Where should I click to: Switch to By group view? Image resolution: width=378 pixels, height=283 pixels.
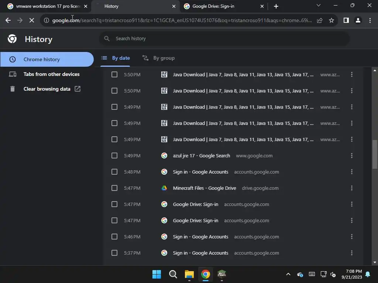pyautogui.click(x=158, y=58)
